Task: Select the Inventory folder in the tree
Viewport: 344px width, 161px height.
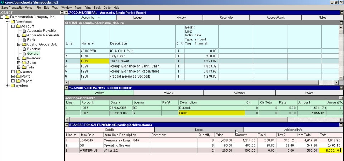Action: [34, 58]
